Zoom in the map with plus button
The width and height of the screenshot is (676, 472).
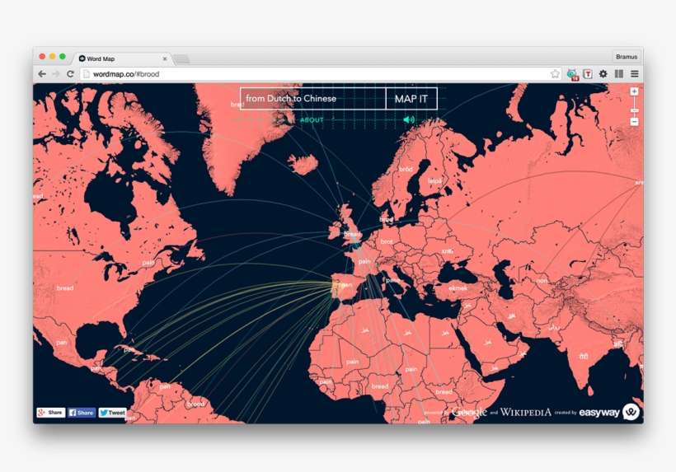(634, 92)
